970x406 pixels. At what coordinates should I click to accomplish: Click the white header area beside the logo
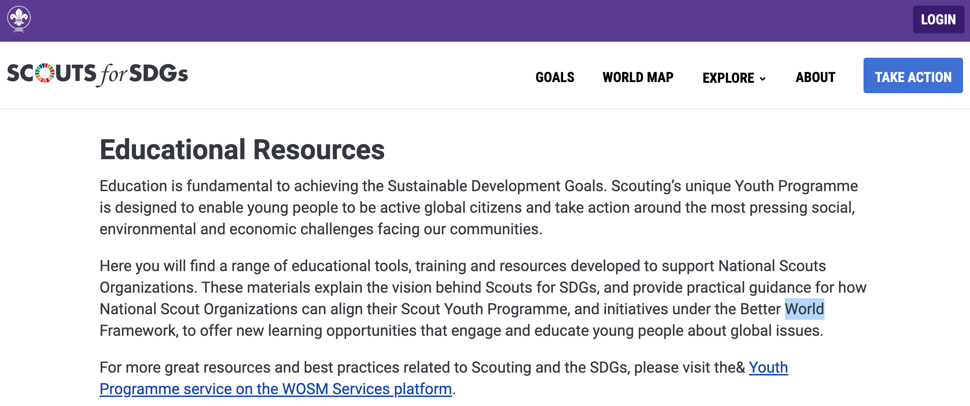(x=339, y=75)
